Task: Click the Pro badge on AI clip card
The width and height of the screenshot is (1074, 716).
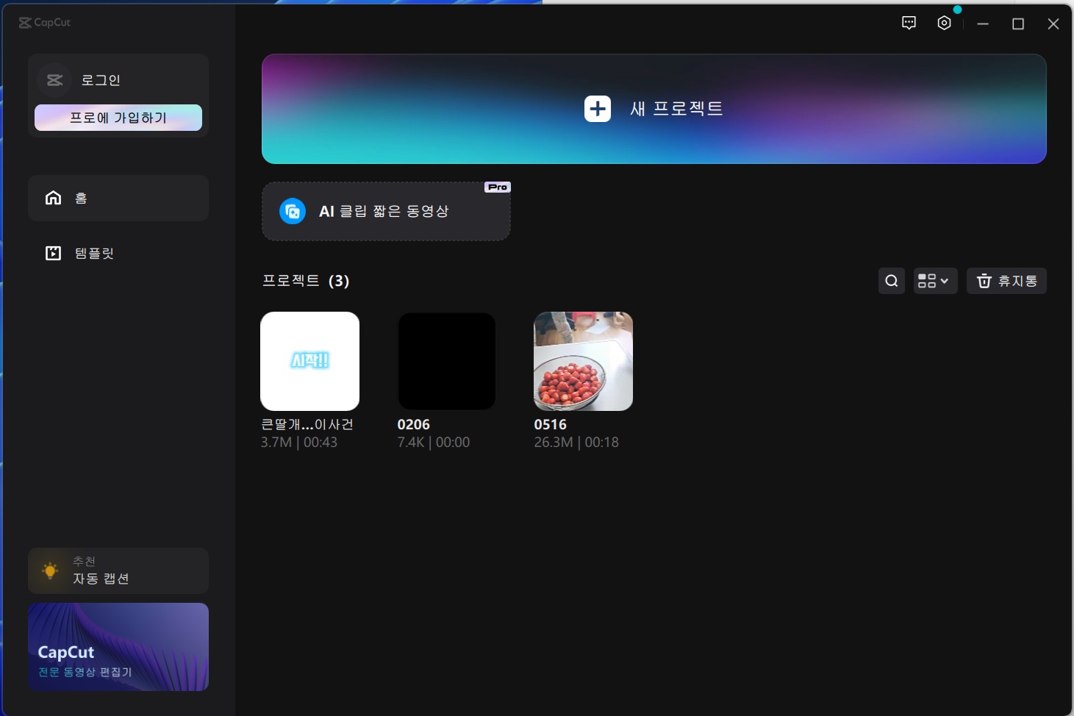Action: 498,187
